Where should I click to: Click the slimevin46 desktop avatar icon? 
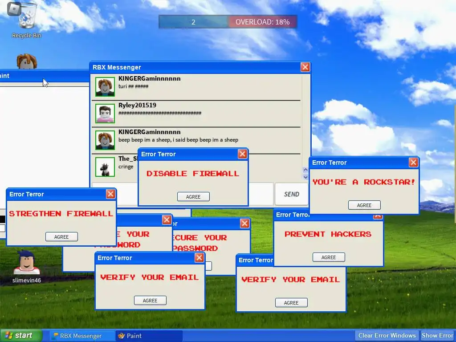[26, 266]
